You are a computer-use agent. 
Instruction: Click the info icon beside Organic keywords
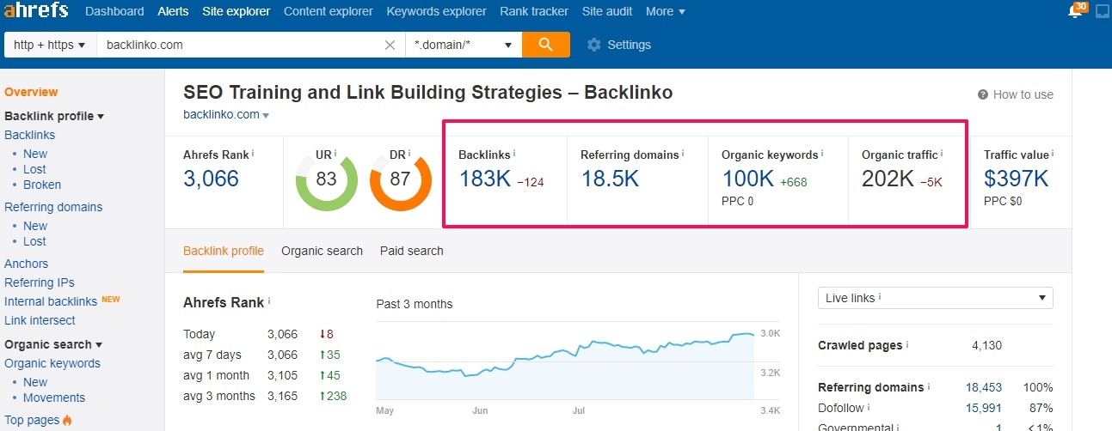(822, 155)
